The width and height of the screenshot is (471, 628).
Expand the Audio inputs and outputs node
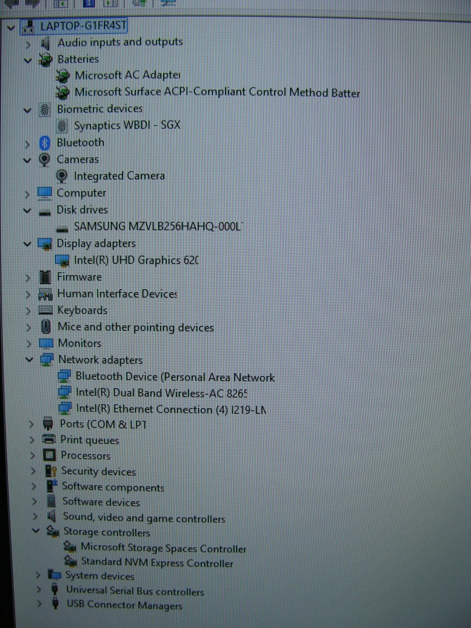click(x=28, y=44)
